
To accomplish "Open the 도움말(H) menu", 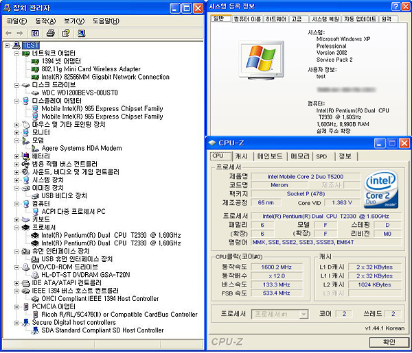I will pos(106,21).
